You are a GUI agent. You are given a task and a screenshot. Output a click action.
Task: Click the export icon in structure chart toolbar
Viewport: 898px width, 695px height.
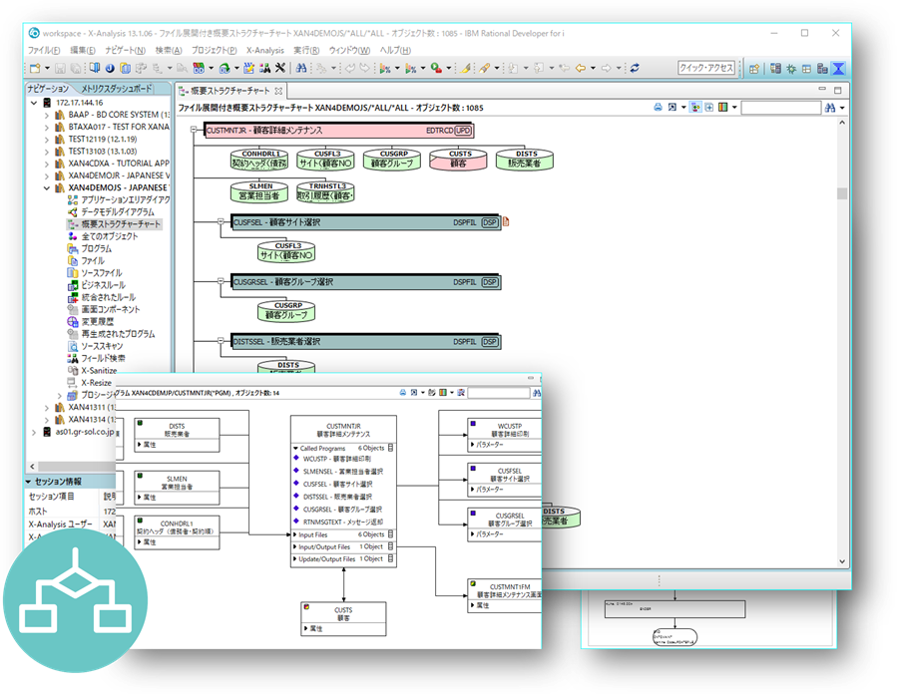(x=673, y=107)
